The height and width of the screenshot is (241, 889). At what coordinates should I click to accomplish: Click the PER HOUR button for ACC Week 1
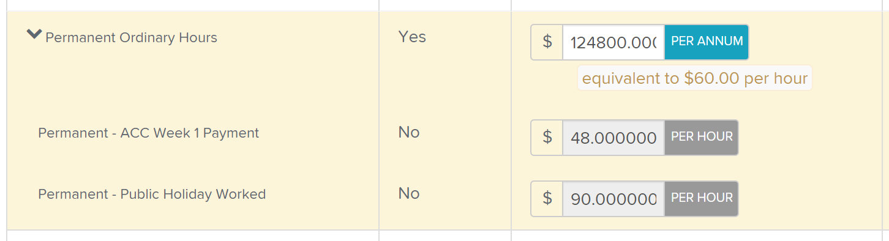702,138
